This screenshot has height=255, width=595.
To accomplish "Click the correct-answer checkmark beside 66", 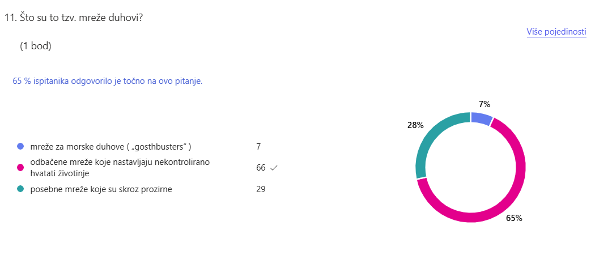I will (274, 168).
